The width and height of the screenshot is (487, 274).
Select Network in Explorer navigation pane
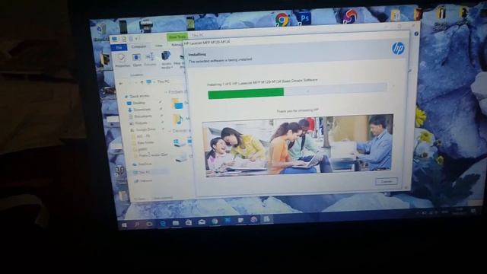pyautogui.click(x=143, y=180)
